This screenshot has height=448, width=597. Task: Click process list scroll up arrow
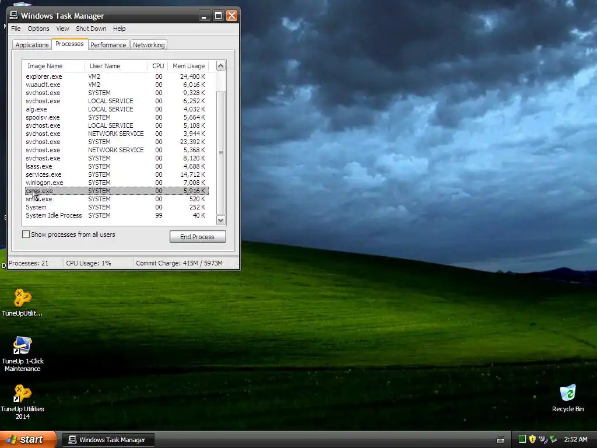221,66
